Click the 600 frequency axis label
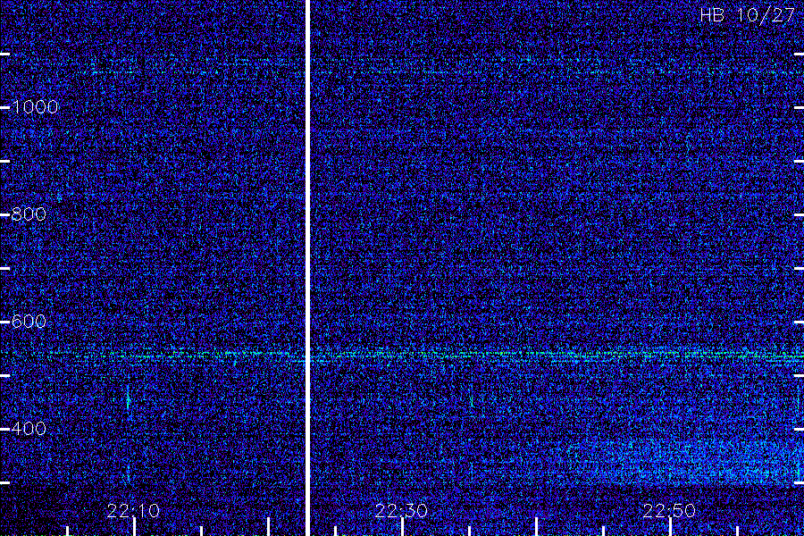 tap(29, 322)
